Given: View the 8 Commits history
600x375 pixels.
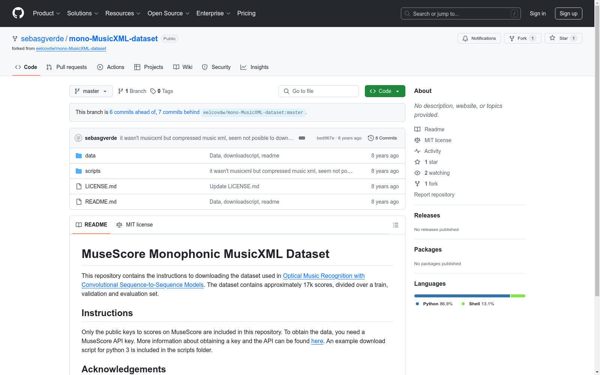Looking at the screenshot, I should [x=382, y=138].
